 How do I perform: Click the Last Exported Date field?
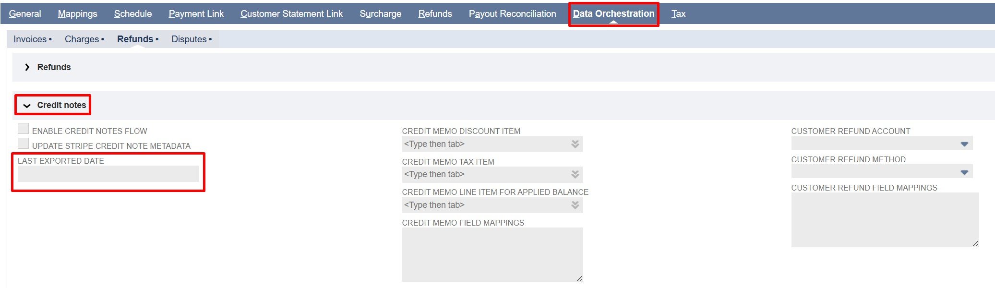(x=108, y=174)
